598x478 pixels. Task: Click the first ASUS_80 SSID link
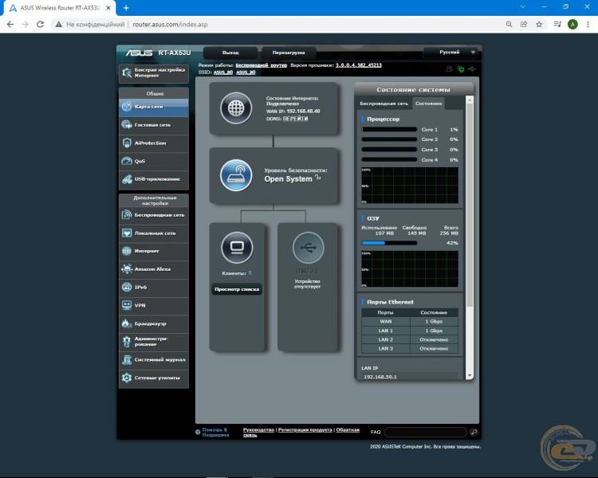point(223,72)
